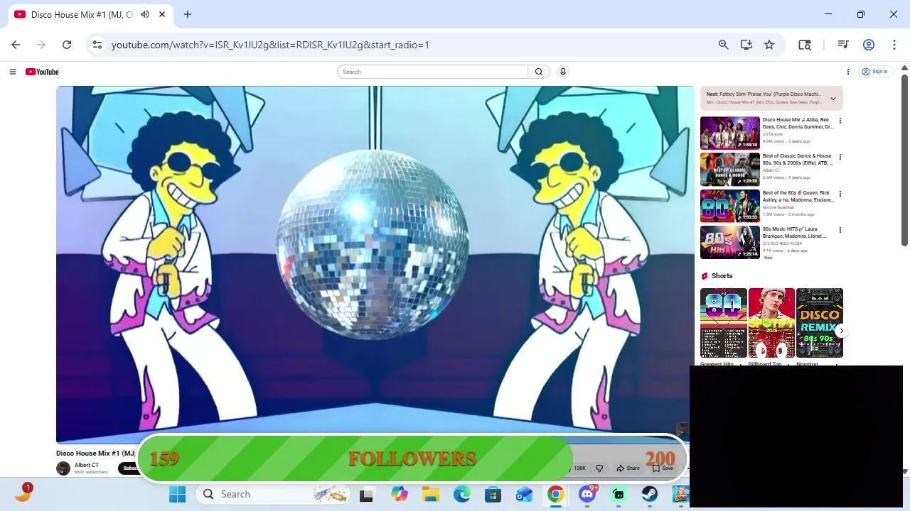The height and width of the screenshot is (511, 910).
Task: Open the Windows Start menu
Action: point(177,495)
